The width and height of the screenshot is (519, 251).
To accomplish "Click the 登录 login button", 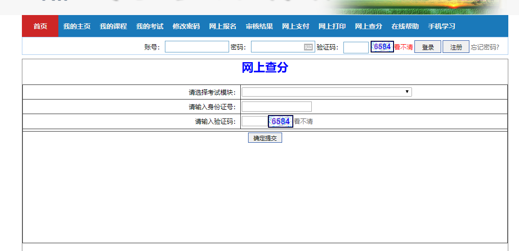I will click(428, 47).
